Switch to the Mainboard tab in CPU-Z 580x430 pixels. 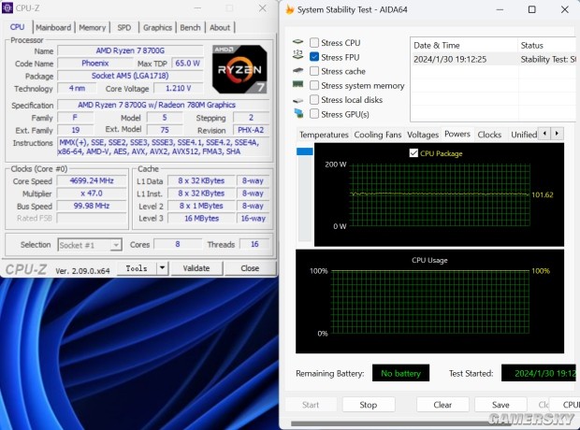click(53, 27)
